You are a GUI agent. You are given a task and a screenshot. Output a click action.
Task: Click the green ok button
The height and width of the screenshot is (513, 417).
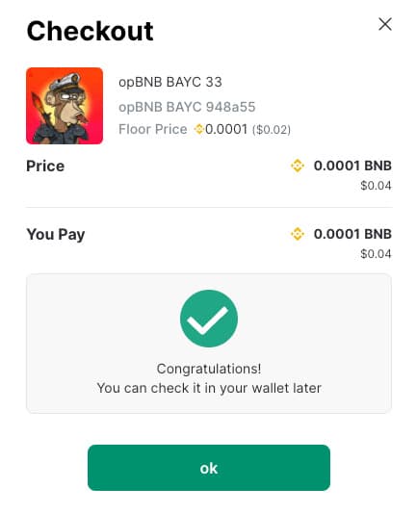209,468
